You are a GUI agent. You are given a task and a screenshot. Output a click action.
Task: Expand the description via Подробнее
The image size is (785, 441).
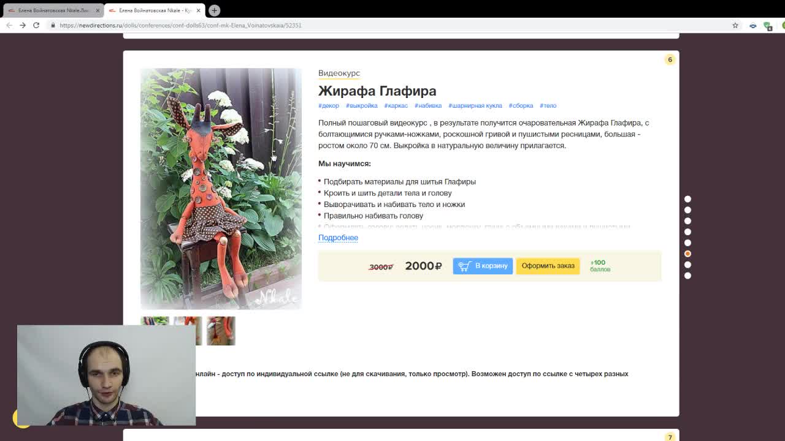pos(338,238)
